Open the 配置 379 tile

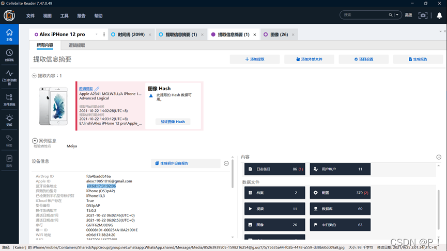[340, 193]
